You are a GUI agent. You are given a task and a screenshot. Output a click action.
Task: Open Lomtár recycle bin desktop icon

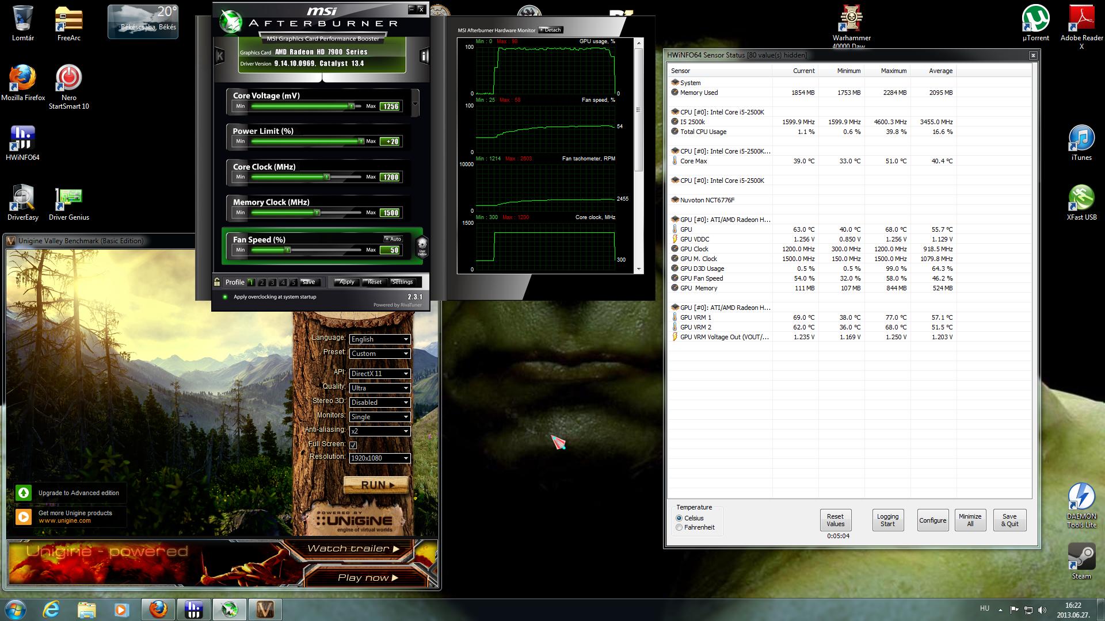[x=23, y=24]
